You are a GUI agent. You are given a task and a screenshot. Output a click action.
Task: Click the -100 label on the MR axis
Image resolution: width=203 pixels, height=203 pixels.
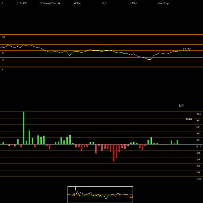click(199, 179)
